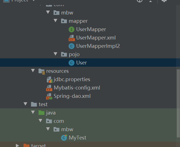
Task: Click the Spring-dao.xml spring config icon
Action: point(49,96)
